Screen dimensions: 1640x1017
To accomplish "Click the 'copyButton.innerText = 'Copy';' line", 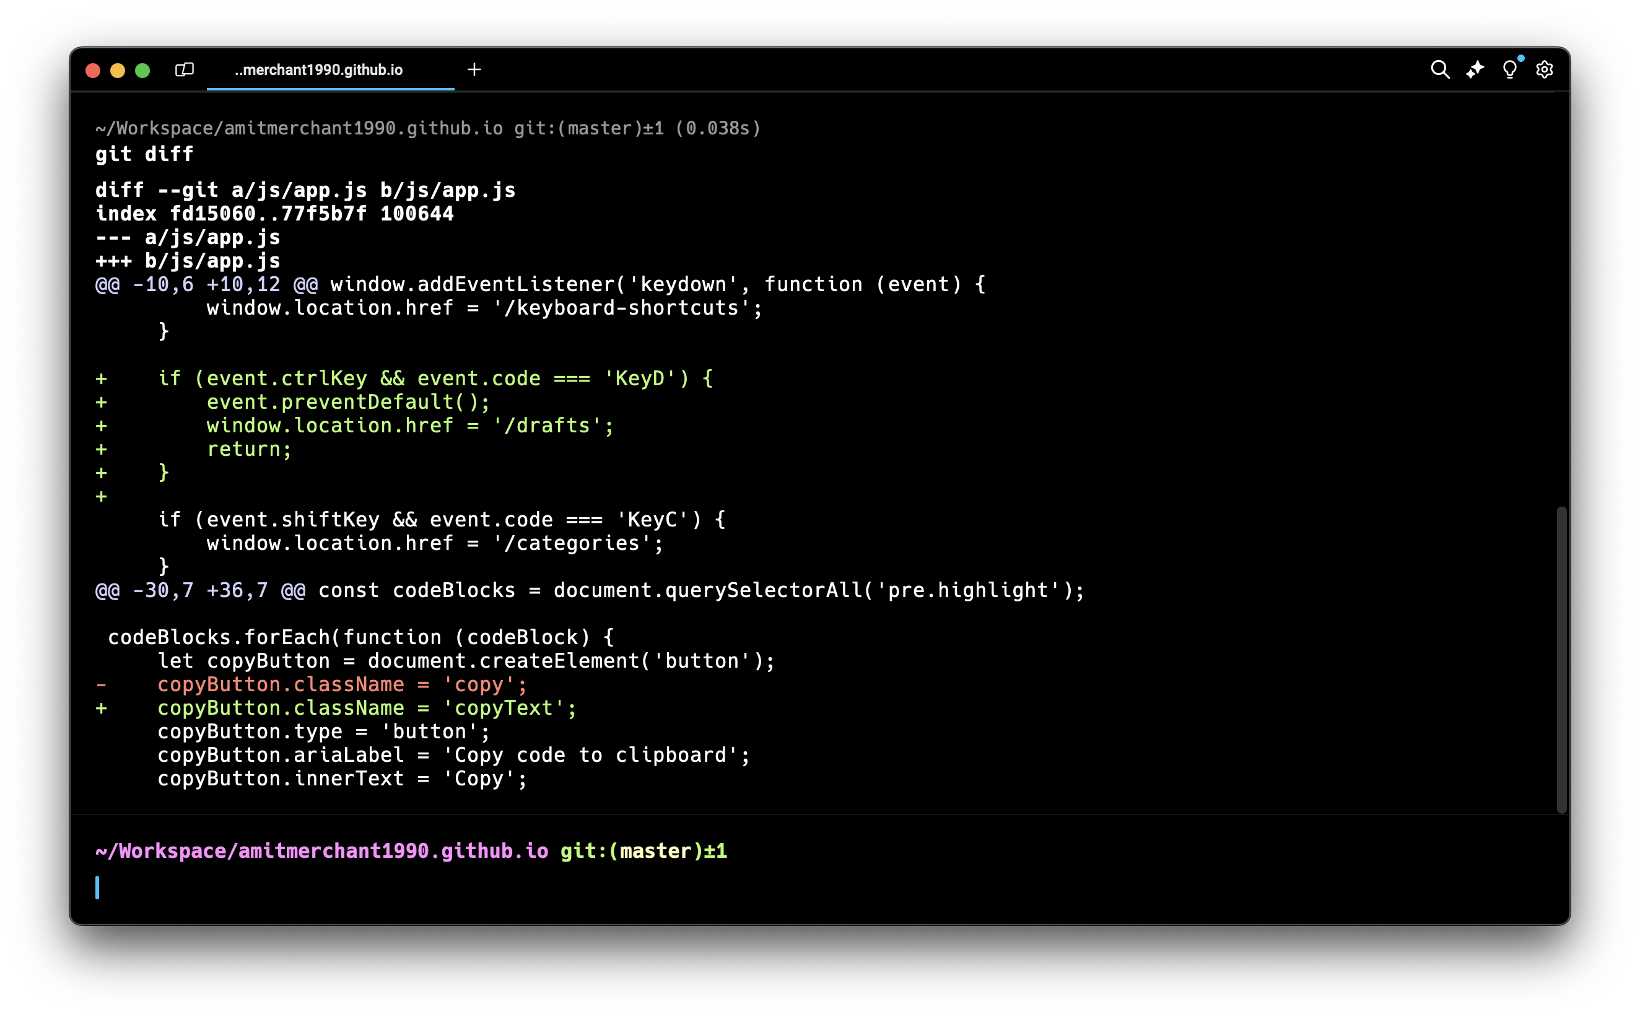I will tap(342, 779).
